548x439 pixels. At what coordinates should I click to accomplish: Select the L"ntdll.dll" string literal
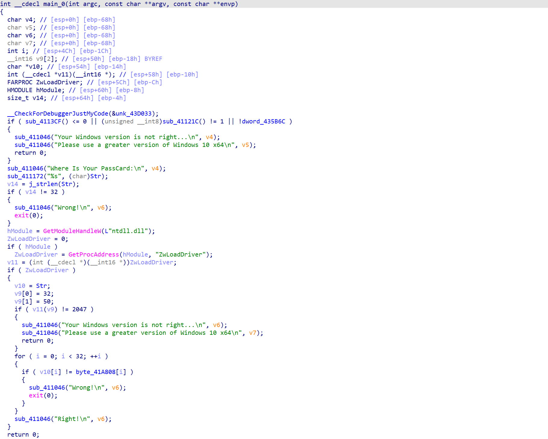[x=126, y=231]
